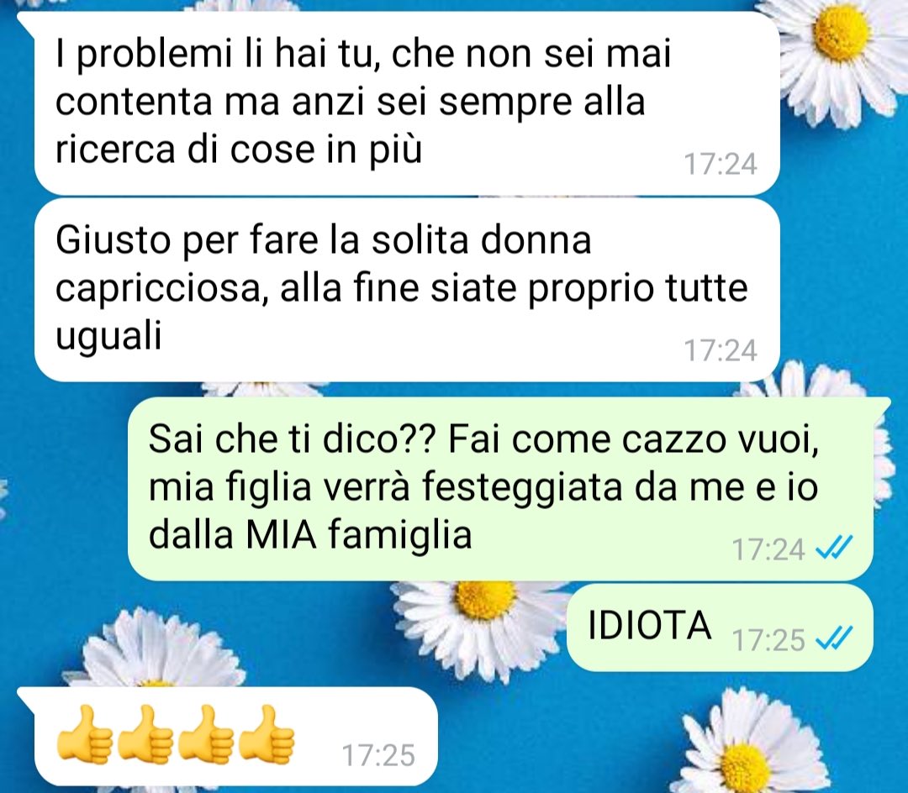The height and width of the screenshot is (793, 908).
Task: Tap blue read ticks beside IDIOTA
Action: 833,638
